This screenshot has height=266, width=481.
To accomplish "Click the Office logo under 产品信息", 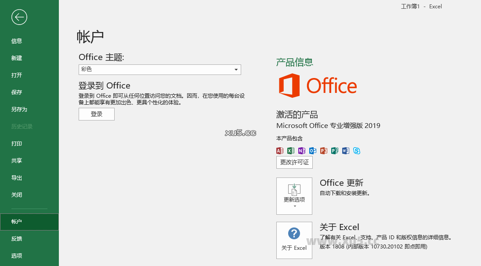I will click(317, 86).
